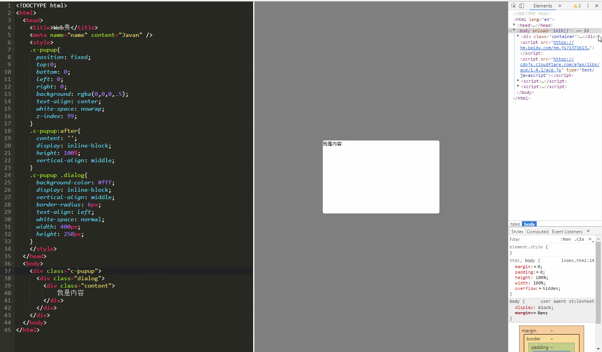Close the DevTools panel

(x=597, y=6)
